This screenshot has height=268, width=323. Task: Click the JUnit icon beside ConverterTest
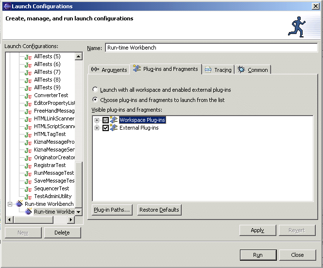(28, 95)
